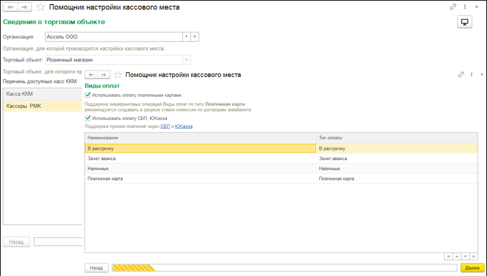Click the striped yellow progress bar
487x276 pixels.
tap(134, 268)
